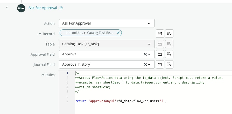
Task: Click line number 7 in the gutter
Action: [67, 101]
